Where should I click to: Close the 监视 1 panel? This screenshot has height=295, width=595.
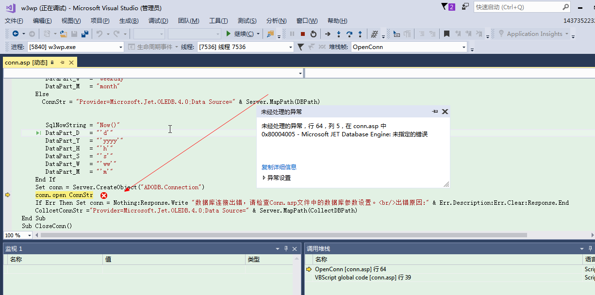pyautogui.click(x=294, y=249)
